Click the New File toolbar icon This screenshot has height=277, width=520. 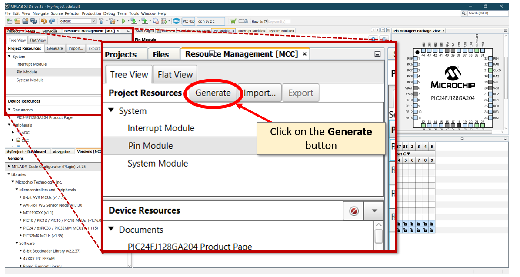coord(10,21)
